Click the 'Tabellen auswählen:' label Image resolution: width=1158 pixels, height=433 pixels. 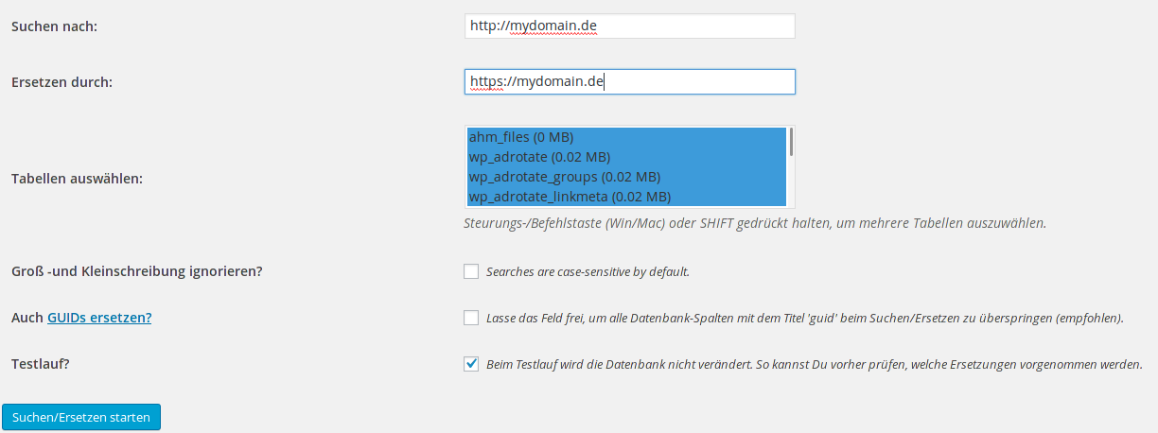click(77, 178)
